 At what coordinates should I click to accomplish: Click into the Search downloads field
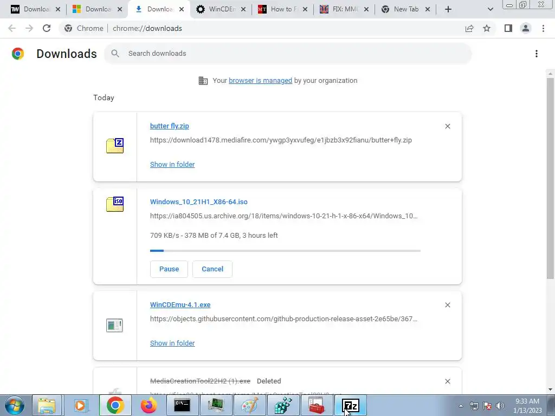(x=288, y=54)
